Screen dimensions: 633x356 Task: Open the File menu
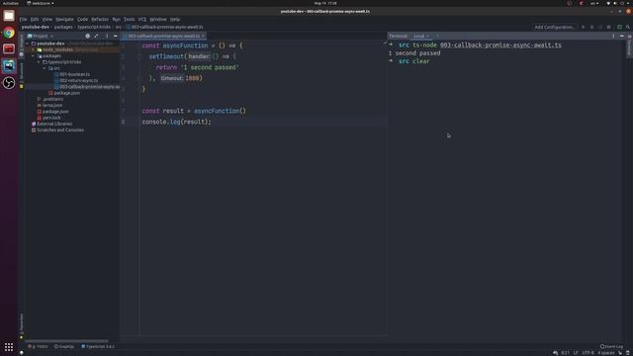click(24, 19)
